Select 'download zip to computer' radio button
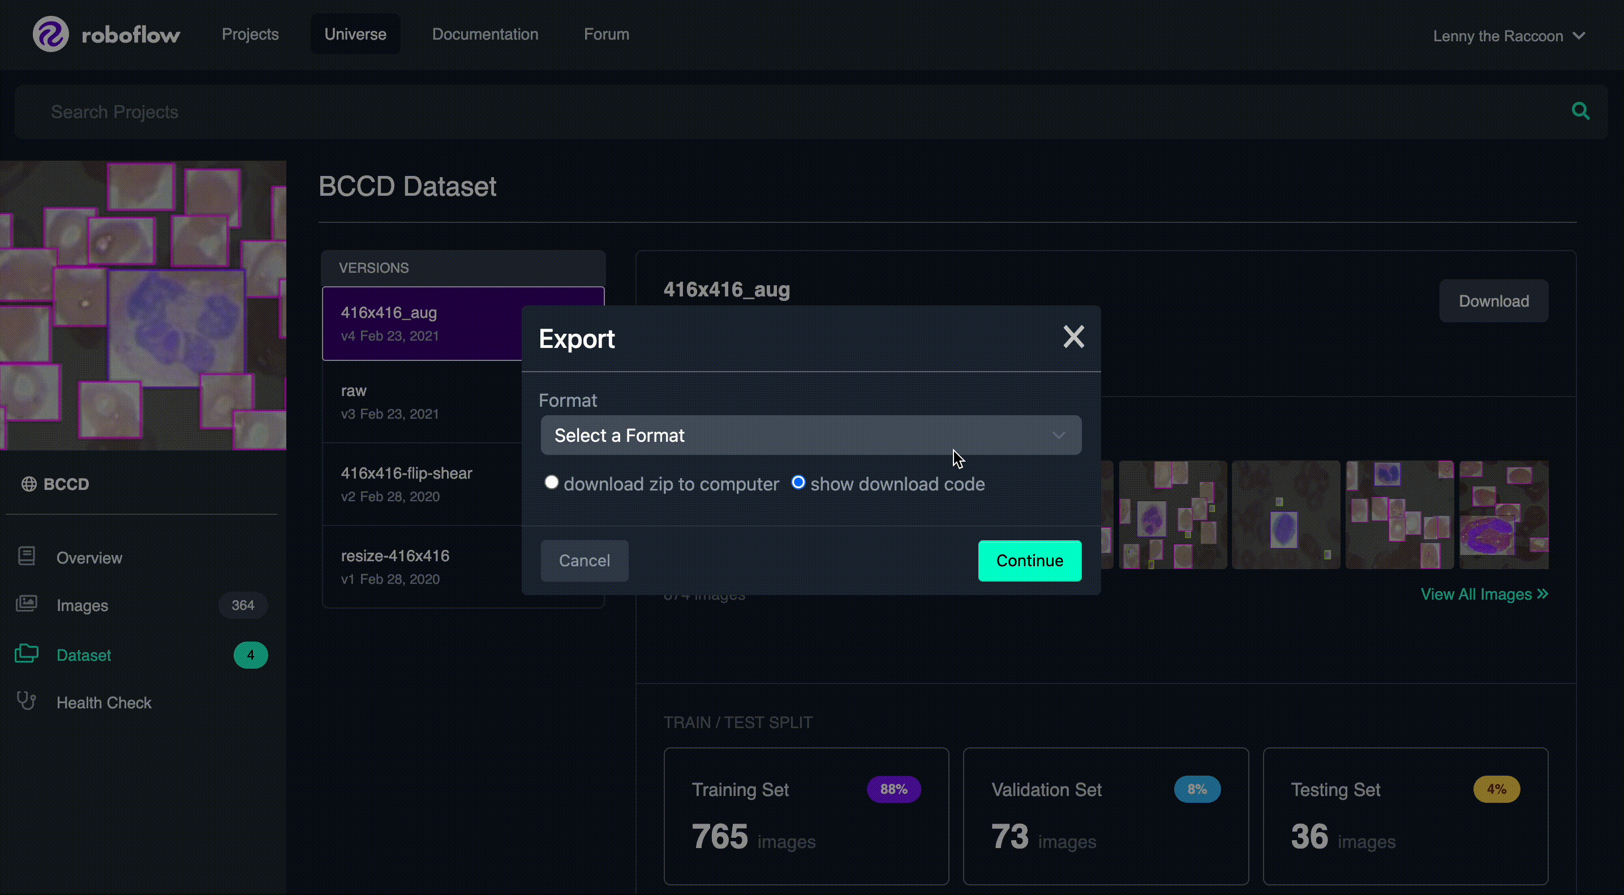This screenshot has height=895, width=1624. point(551,484)
